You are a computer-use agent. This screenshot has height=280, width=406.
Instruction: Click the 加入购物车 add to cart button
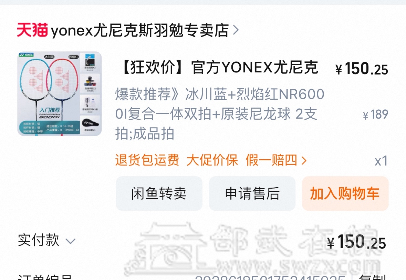[x=345, y=193]
